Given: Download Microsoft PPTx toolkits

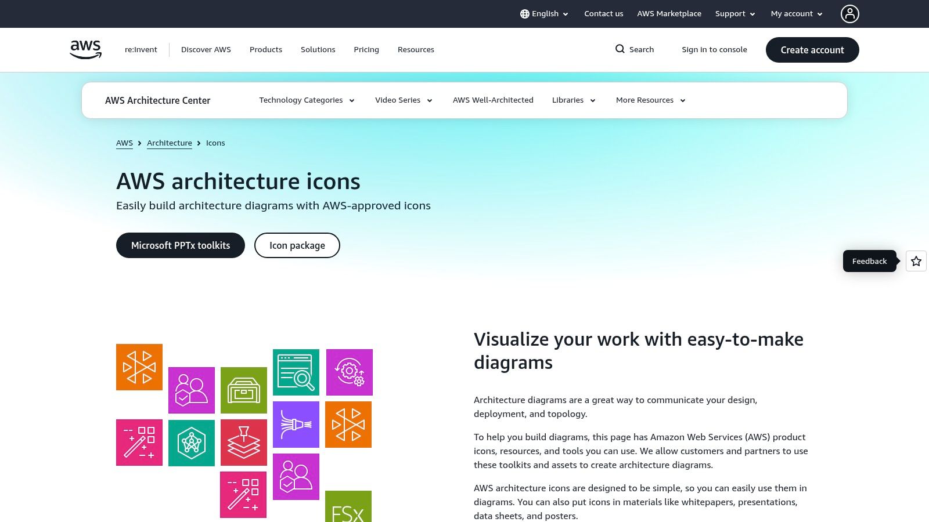Looking at the screenshot, I should pos(181,245).
